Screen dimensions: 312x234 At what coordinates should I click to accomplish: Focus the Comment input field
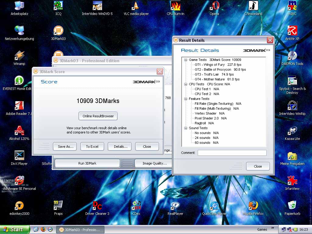click(x=232, y=153)
